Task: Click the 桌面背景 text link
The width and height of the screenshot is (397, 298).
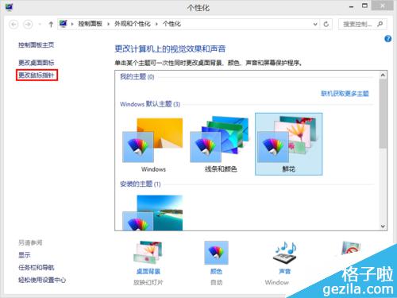Action: click(148, 271)
